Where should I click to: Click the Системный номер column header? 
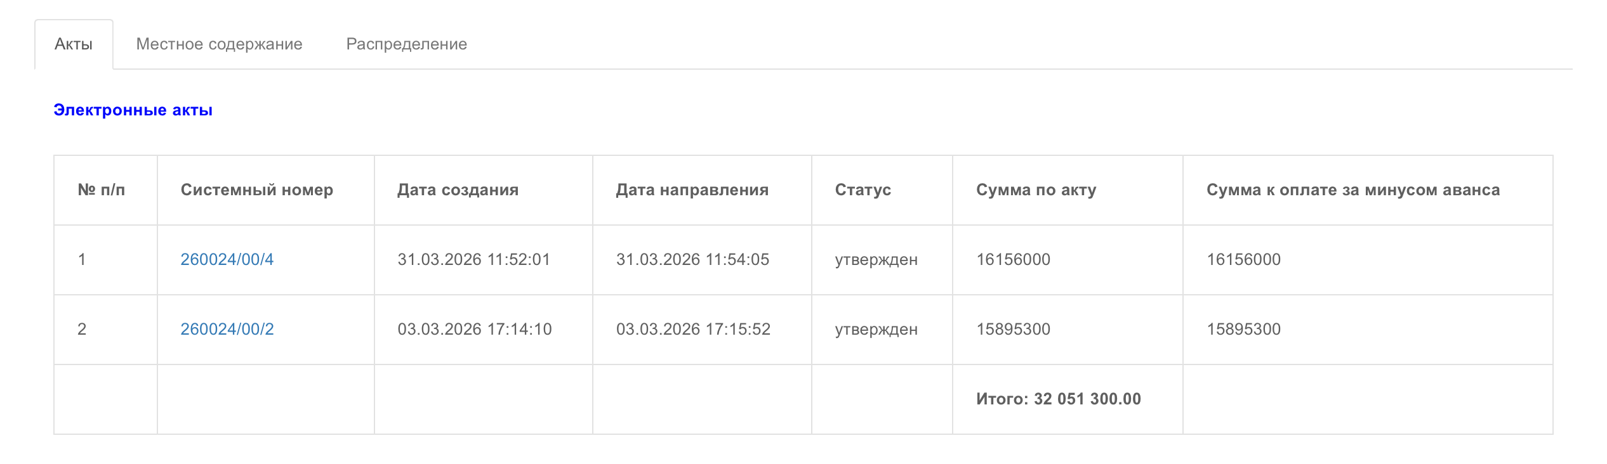click(x=256, y=190)
